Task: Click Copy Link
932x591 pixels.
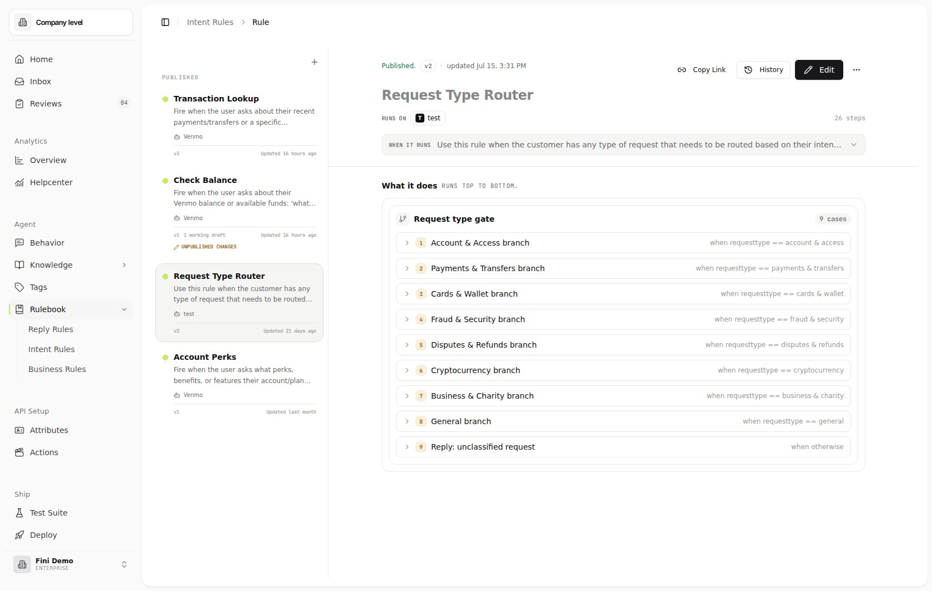Action: coord(701,70)
